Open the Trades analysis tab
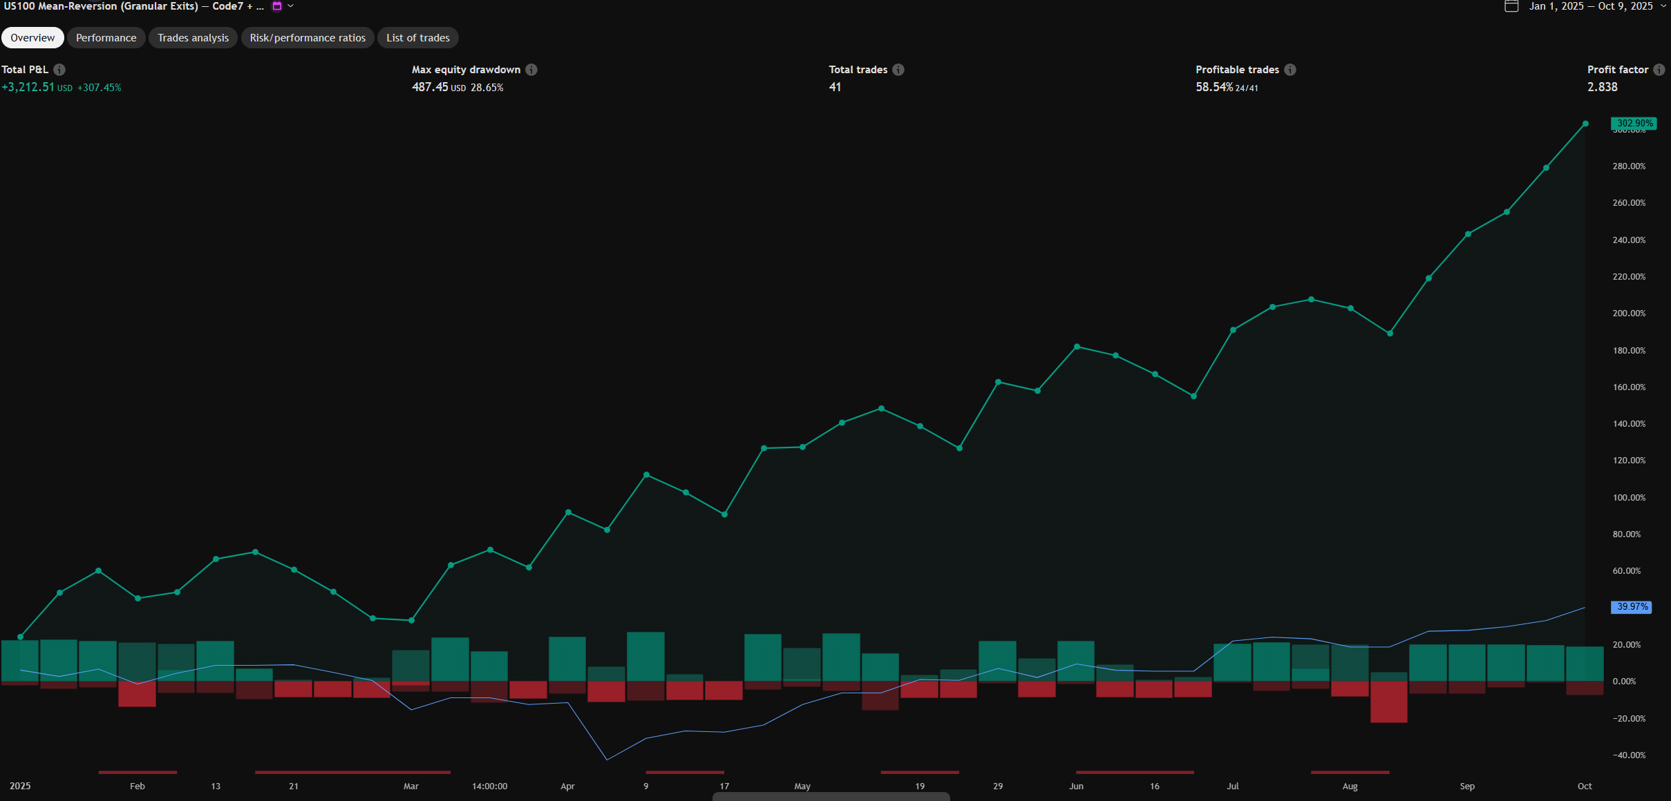 tap(193, 38)
